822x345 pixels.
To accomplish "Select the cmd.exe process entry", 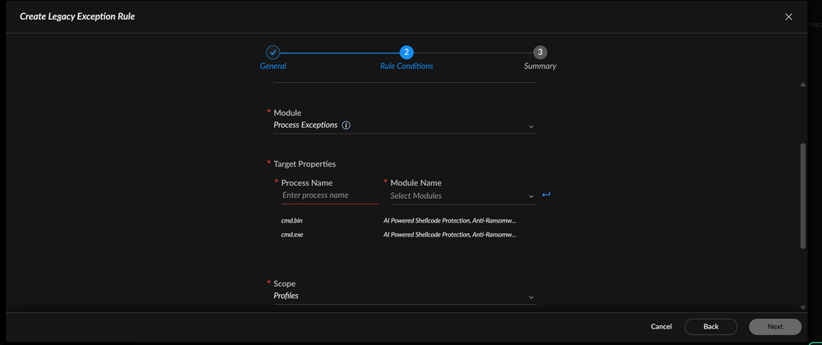I will point(292,235).
